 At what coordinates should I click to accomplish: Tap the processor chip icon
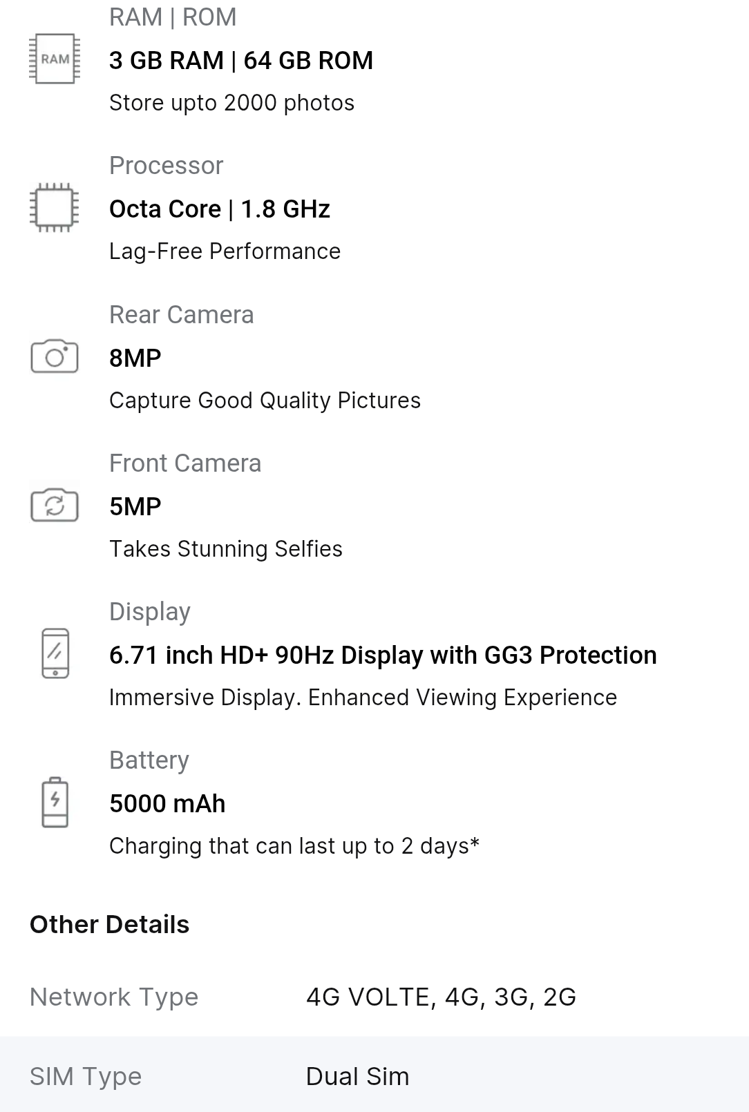[55, 208]
